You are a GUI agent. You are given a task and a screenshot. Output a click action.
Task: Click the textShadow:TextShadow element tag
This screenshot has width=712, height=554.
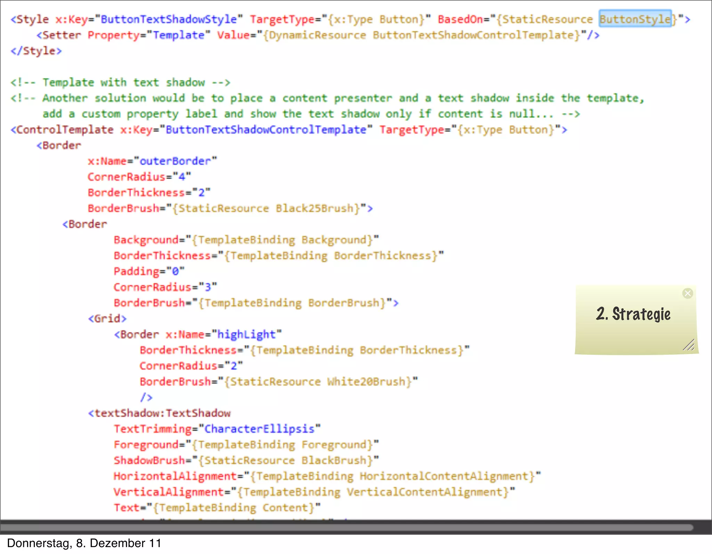coord(160,413)
